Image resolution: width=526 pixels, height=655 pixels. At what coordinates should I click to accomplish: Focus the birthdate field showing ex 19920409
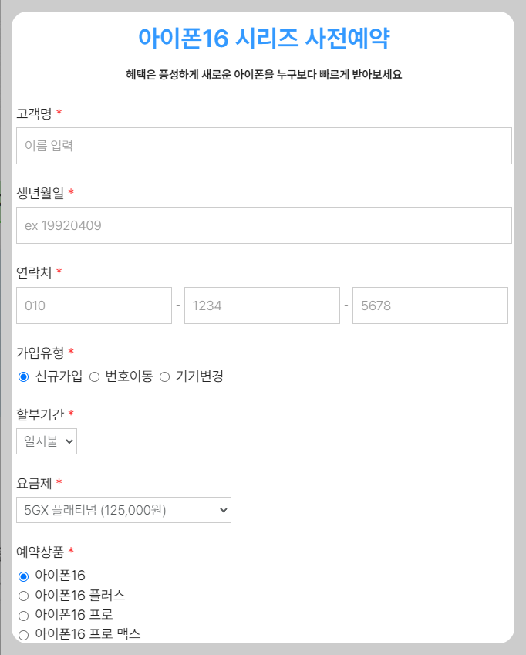(263, 225)
